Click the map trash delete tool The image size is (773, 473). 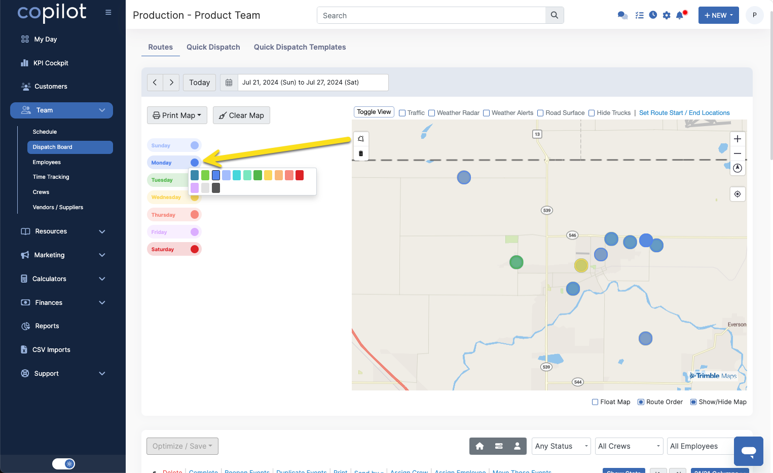(x=361, y=153)
